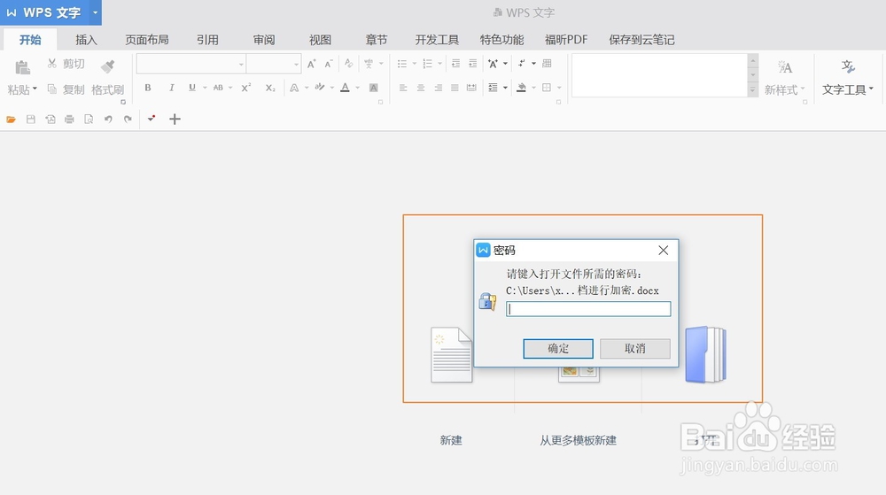Switch to 视图 tab
This screenshot has height=495, width=886.
click(320, 40)
